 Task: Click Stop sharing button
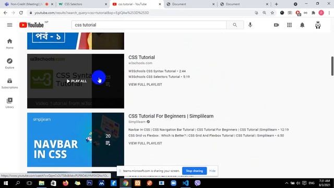[x=194, y=171]
